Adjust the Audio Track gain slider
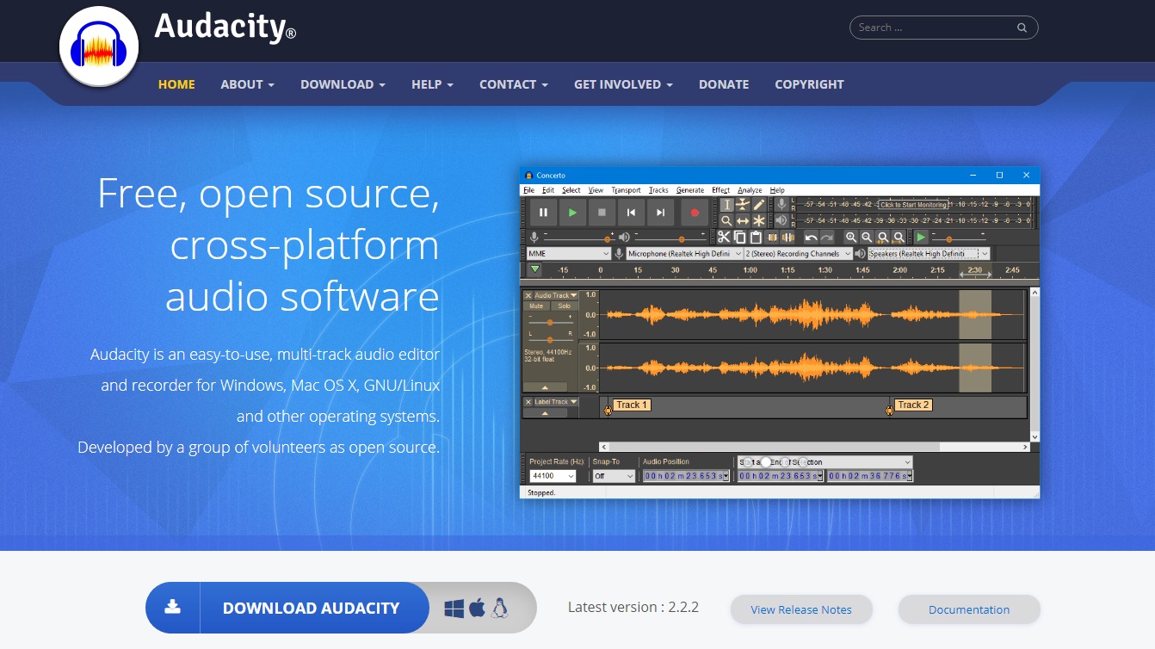 coord(549,322)
